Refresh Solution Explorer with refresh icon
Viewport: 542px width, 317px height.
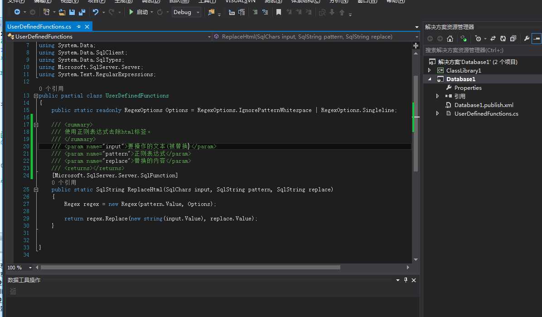[x=503, y=39]
